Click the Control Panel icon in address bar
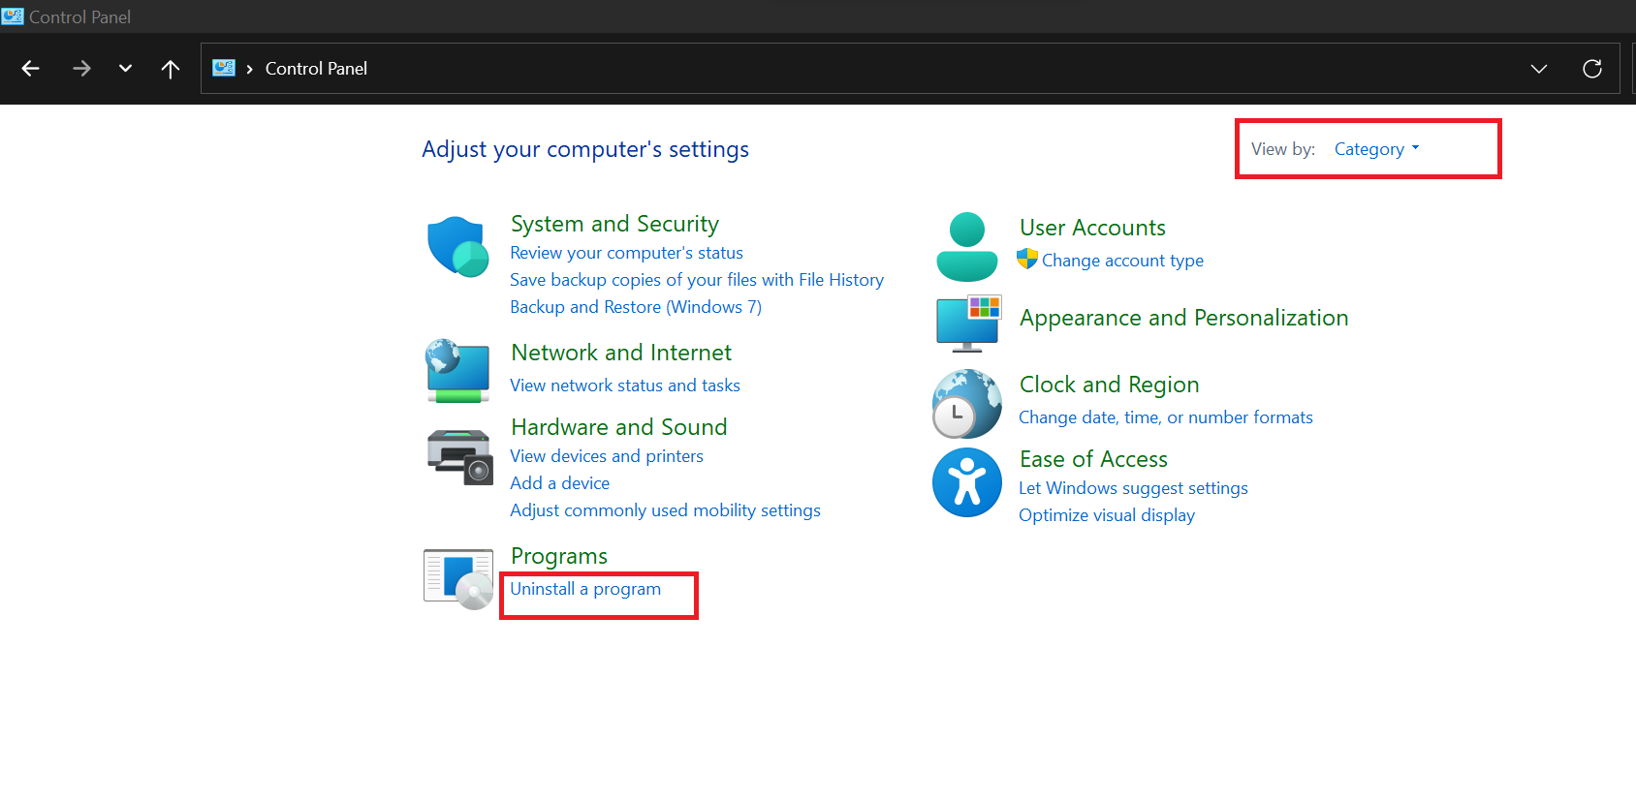This screenshot has width=1636, height=802. coord(224,68)
